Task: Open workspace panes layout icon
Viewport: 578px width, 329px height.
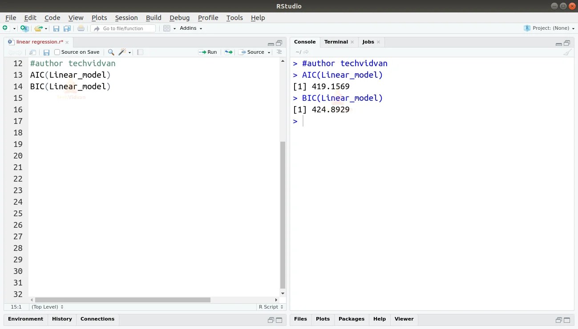Action: coord(167,28)
